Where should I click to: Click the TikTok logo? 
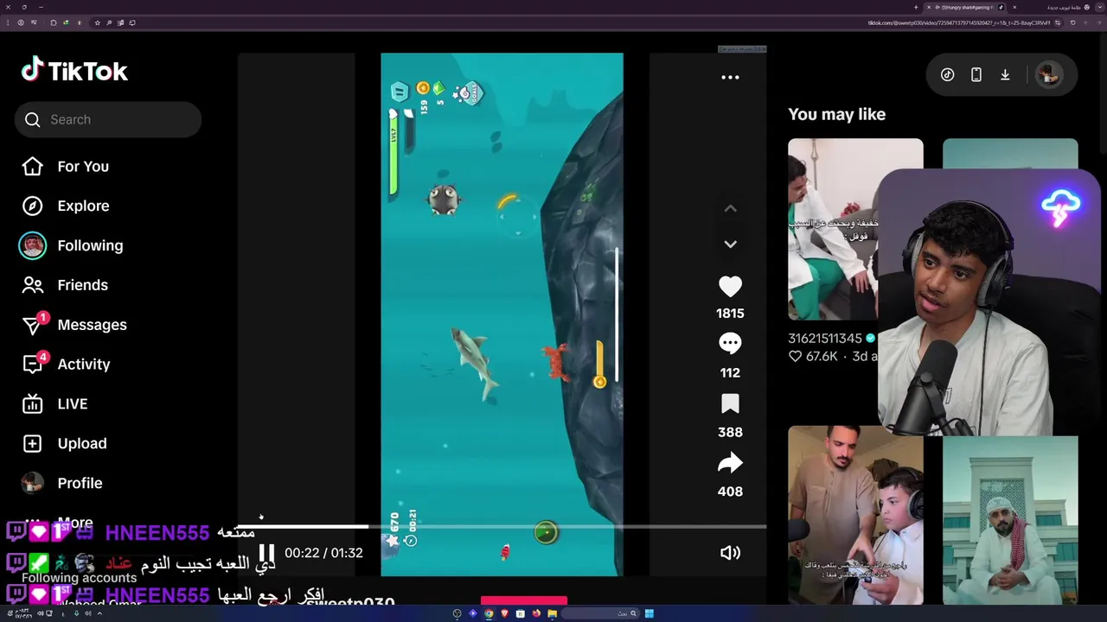[74, 71]
